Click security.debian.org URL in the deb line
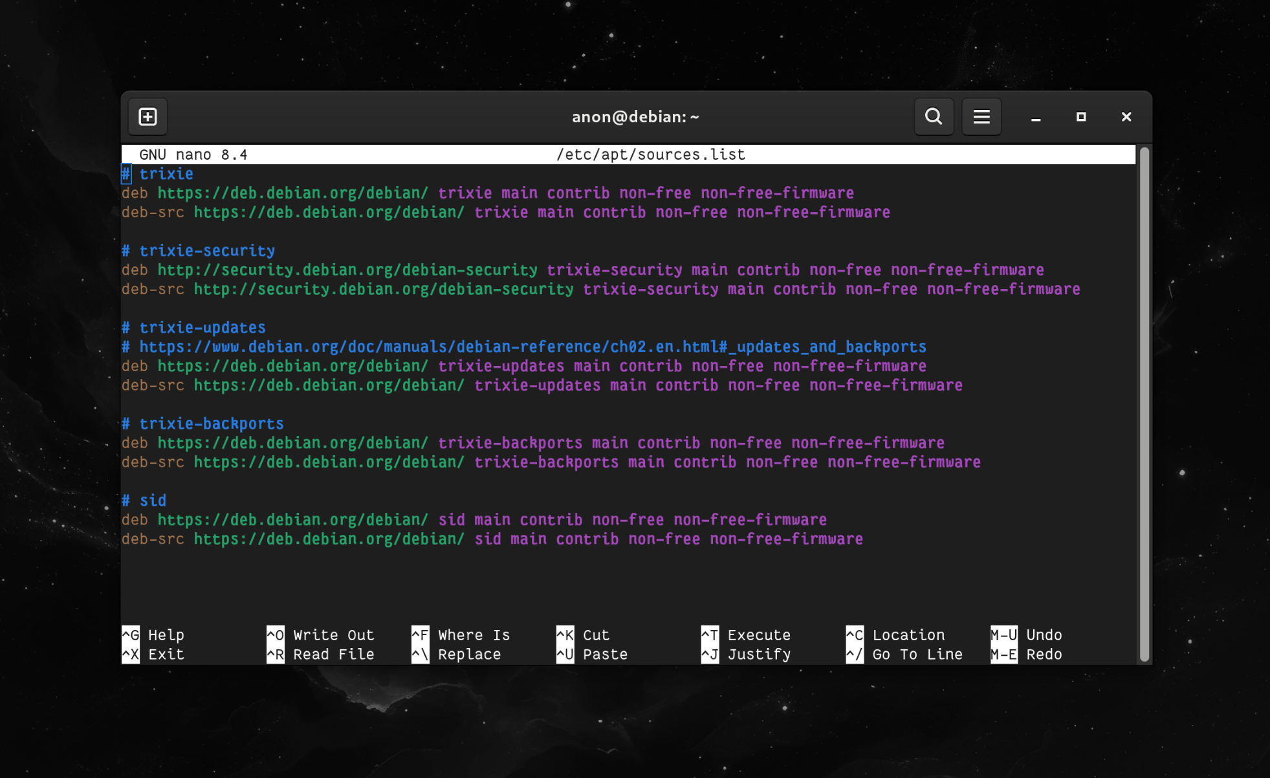The image size is (1270, 778). coord(347,270)
